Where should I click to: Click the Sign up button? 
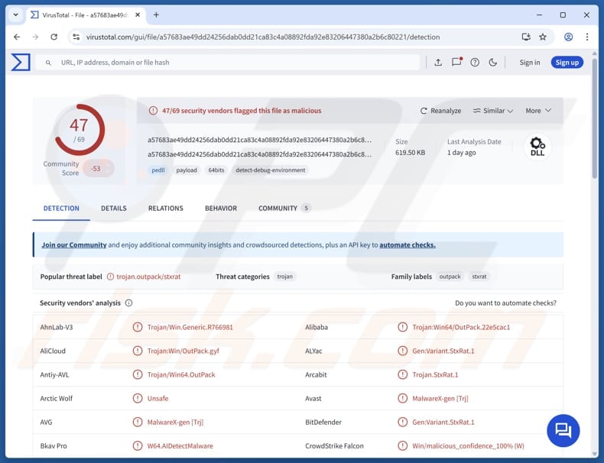pyautogui.click(x=567, y=63)
